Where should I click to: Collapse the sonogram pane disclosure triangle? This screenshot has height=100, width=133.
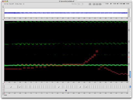3,20
